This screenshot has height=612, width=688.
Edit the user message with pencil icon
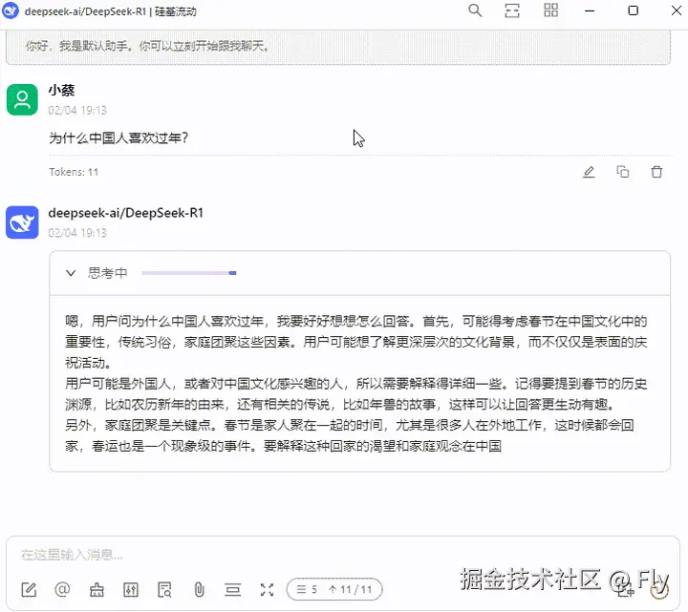click(x=589, y=172)
